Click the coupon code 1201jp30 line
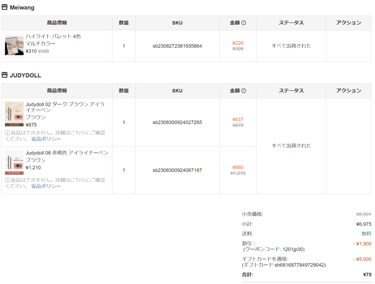The width and height of the screenshot is (375, 284). (x=274, y=249)
